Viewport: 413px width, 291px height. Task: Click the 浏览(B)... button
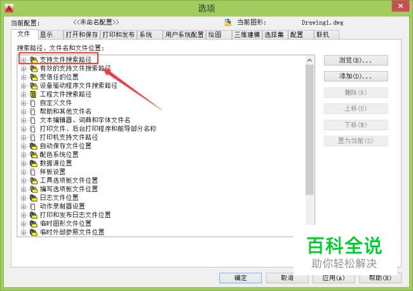(356, 60)
